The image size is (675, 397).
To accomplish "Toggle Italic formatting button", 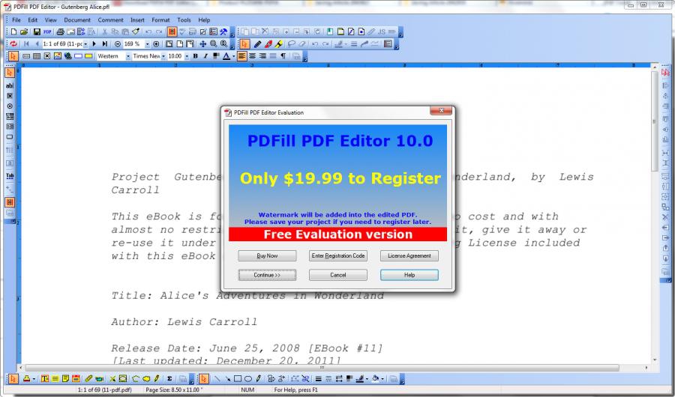I will pyautogui.click(x=205, y=56).
